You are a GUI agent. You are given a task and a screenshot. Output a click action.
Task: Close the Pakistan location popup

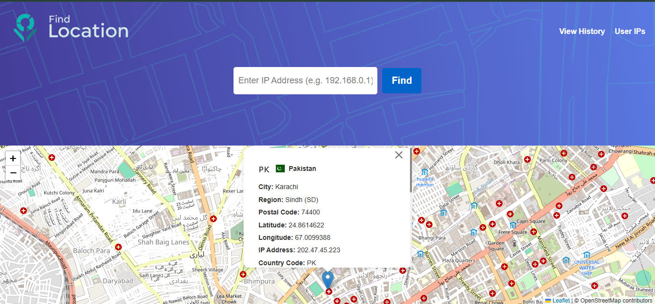(x=398, y=155)
